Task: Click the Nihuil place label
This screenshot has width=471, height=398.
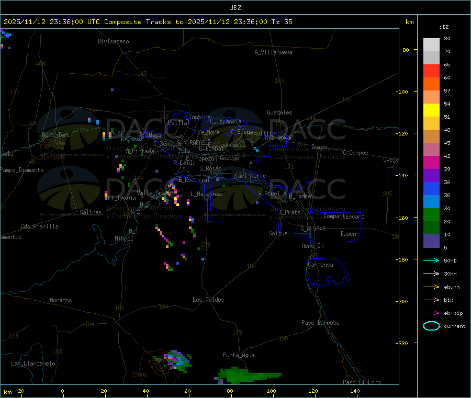Action: (x=124, y=238)
